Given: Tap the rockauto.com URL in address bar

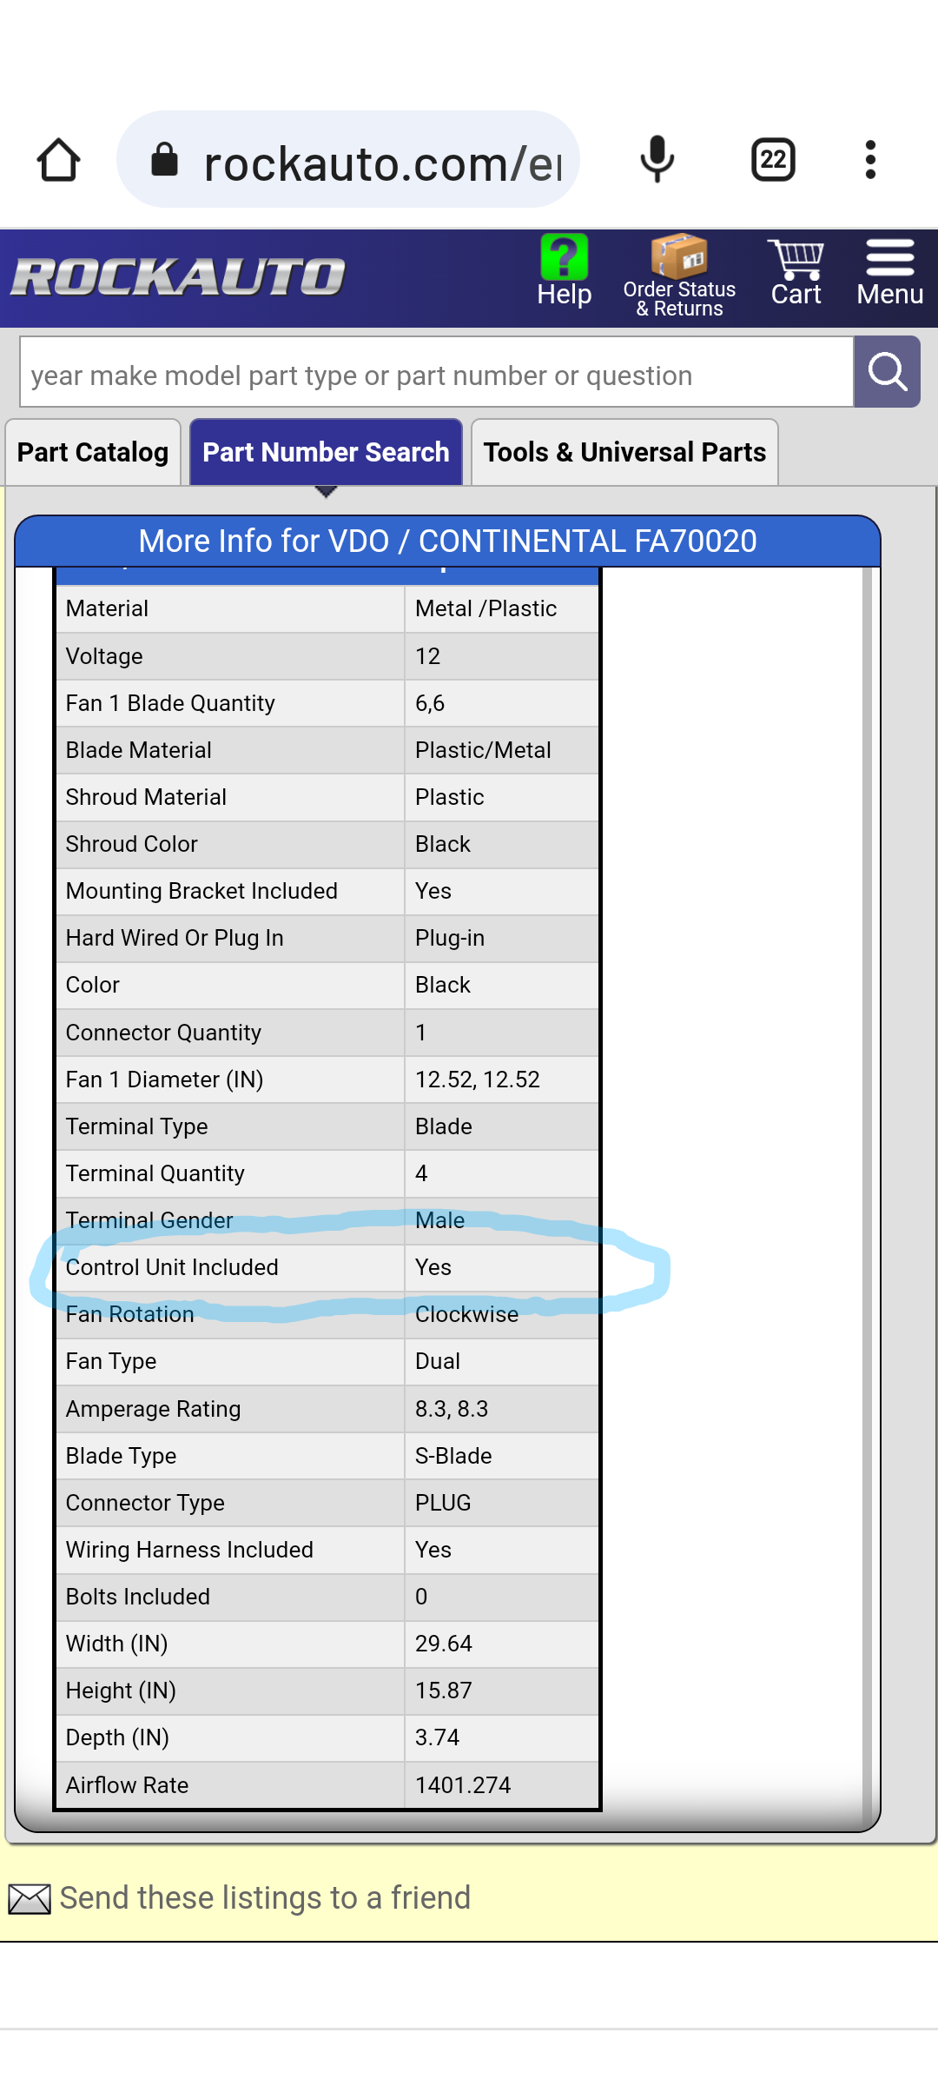Looking at the screenshot, I should click(383, 163).
